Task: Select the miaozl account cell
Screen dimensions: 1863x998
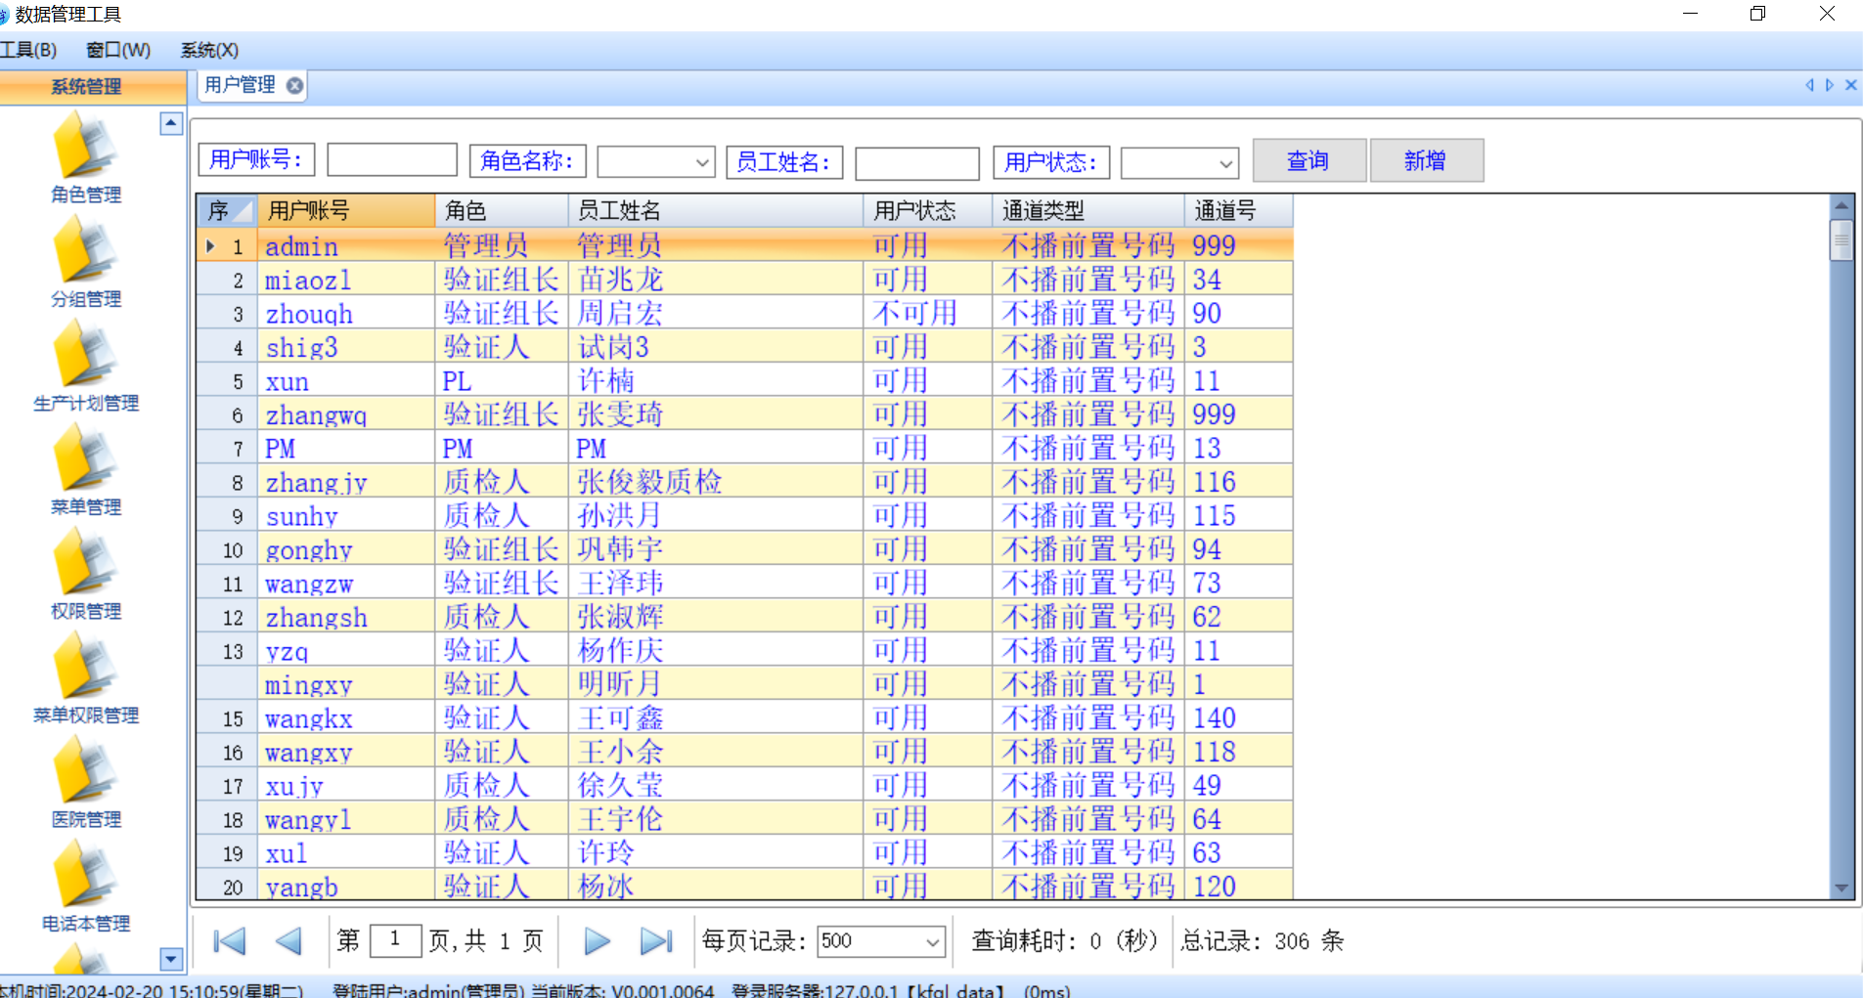Action: pyautogui.click(x=345, y=280)
